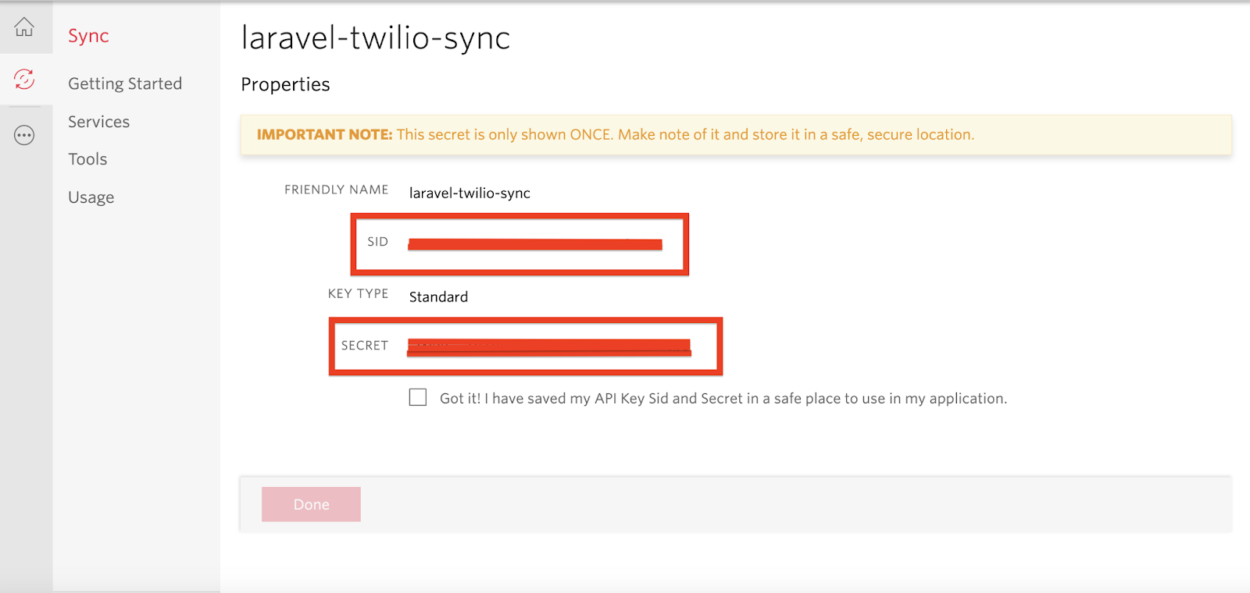This screenshot has height=593, width=1250.
Task: Click the SID field label
Action: click(x=377, y=242)
